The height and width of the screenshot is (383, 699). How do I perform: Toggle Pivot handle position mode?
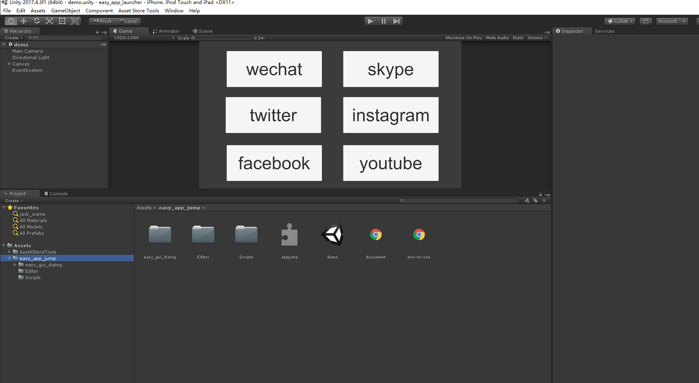pos(102,21)
